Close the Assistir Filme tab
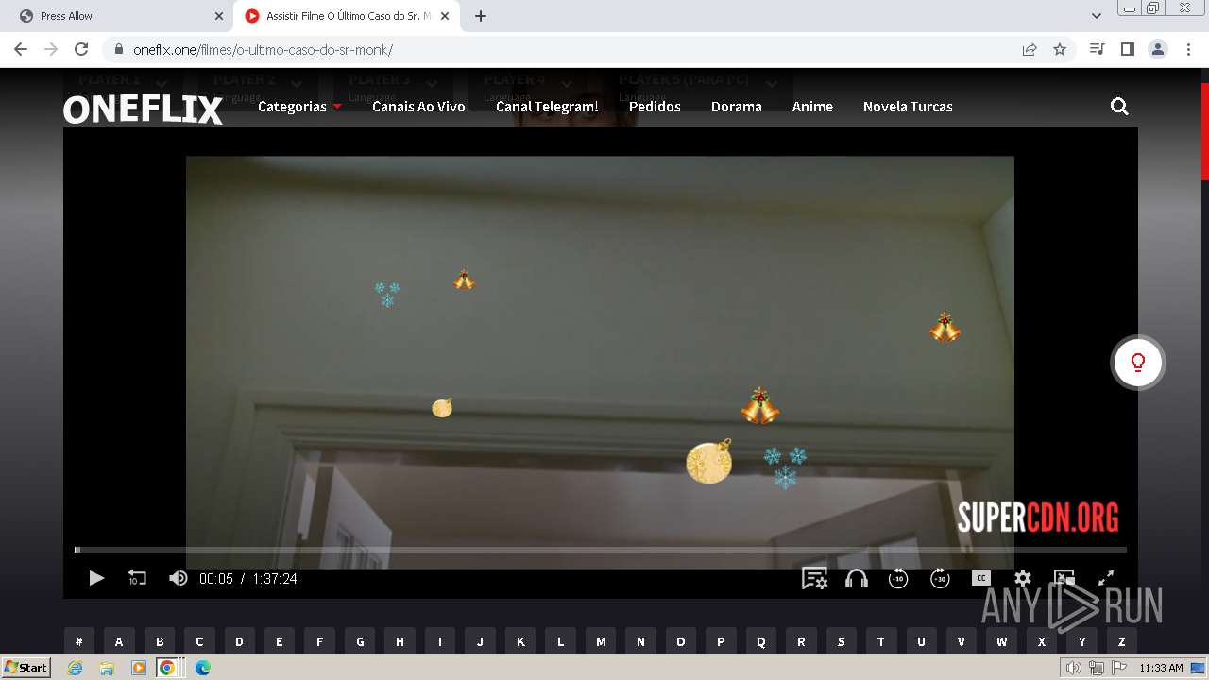The width and height of the screenshot is (1209, 680). [x=446, y=16]
